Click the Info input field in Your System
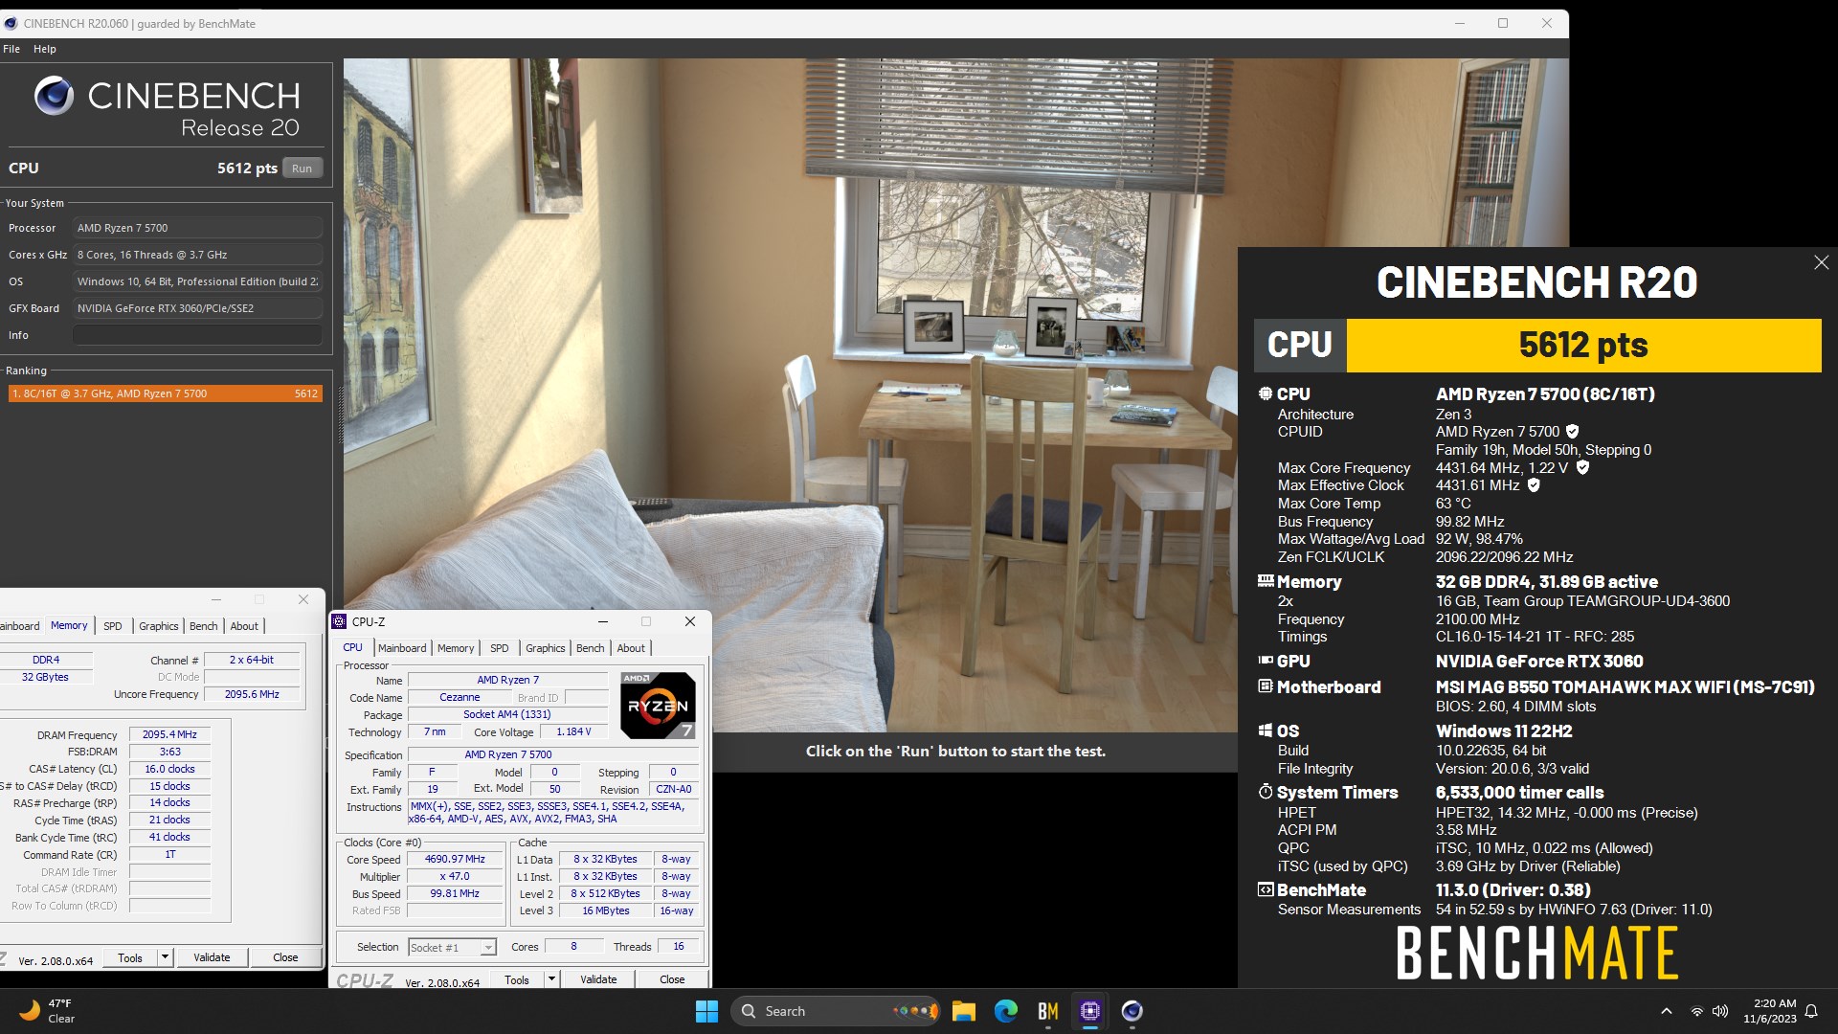1838x1034 pixels. tap(197, 335)
